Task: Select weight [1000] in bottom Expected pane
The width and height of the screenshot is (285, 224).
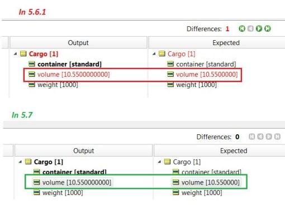Action: (x=202, y=193)
